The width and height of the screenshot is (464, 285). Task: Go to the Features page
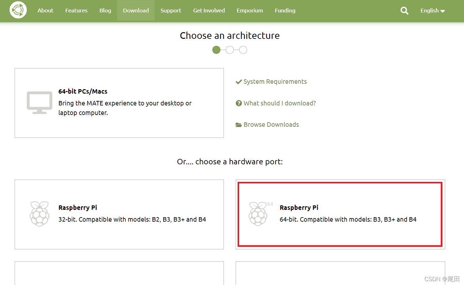point(76,11)
